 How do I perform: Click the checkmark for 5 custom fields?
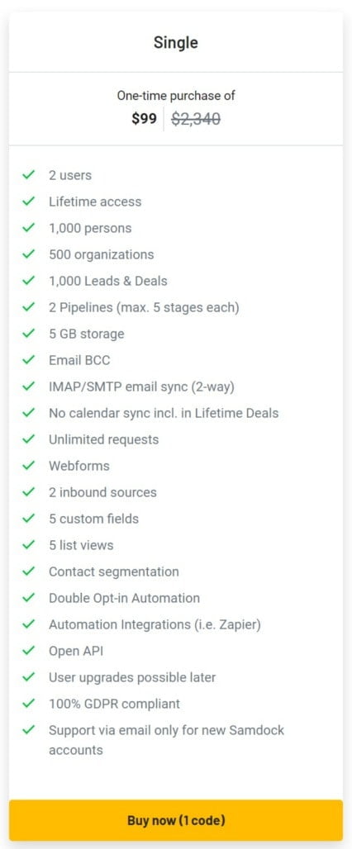28,519
